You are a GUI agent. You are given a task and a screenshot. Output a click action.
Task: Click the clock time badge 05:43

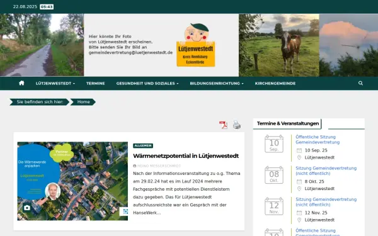pyautogui.click(x=47, y=7)
